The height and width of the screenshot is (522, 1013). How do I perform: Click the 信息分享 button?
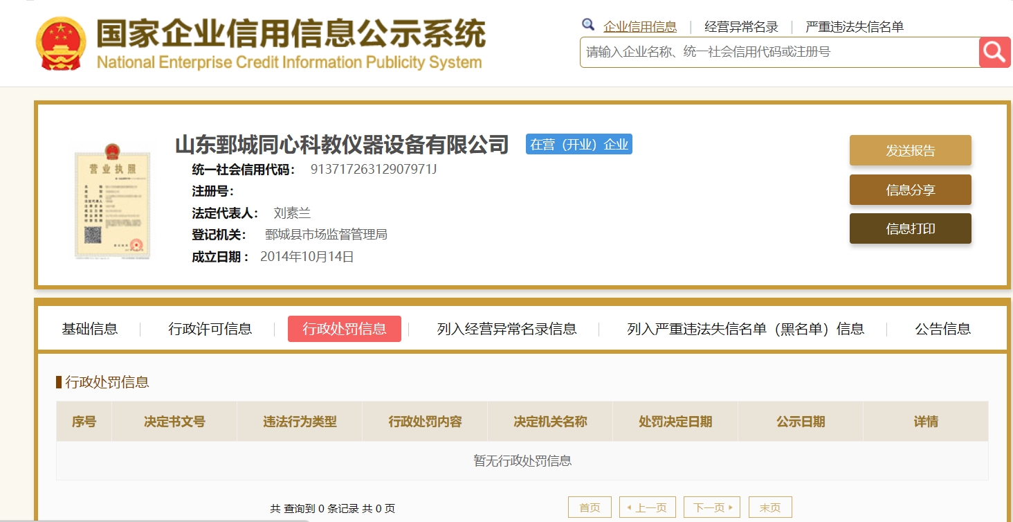click(x=911, y=190)
